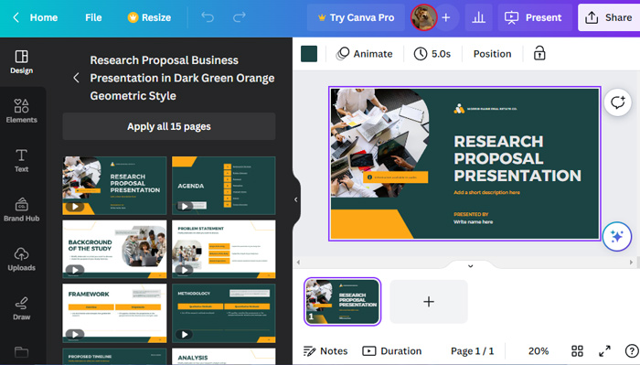
Task: Open the grid view of pages
Action: tap(577, 351)
